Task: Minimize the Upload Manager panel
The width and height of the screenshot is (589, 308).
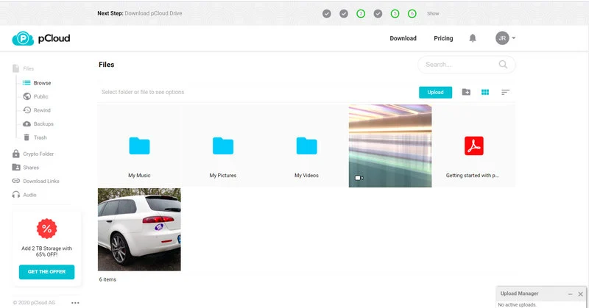Action: pos(570,294)
